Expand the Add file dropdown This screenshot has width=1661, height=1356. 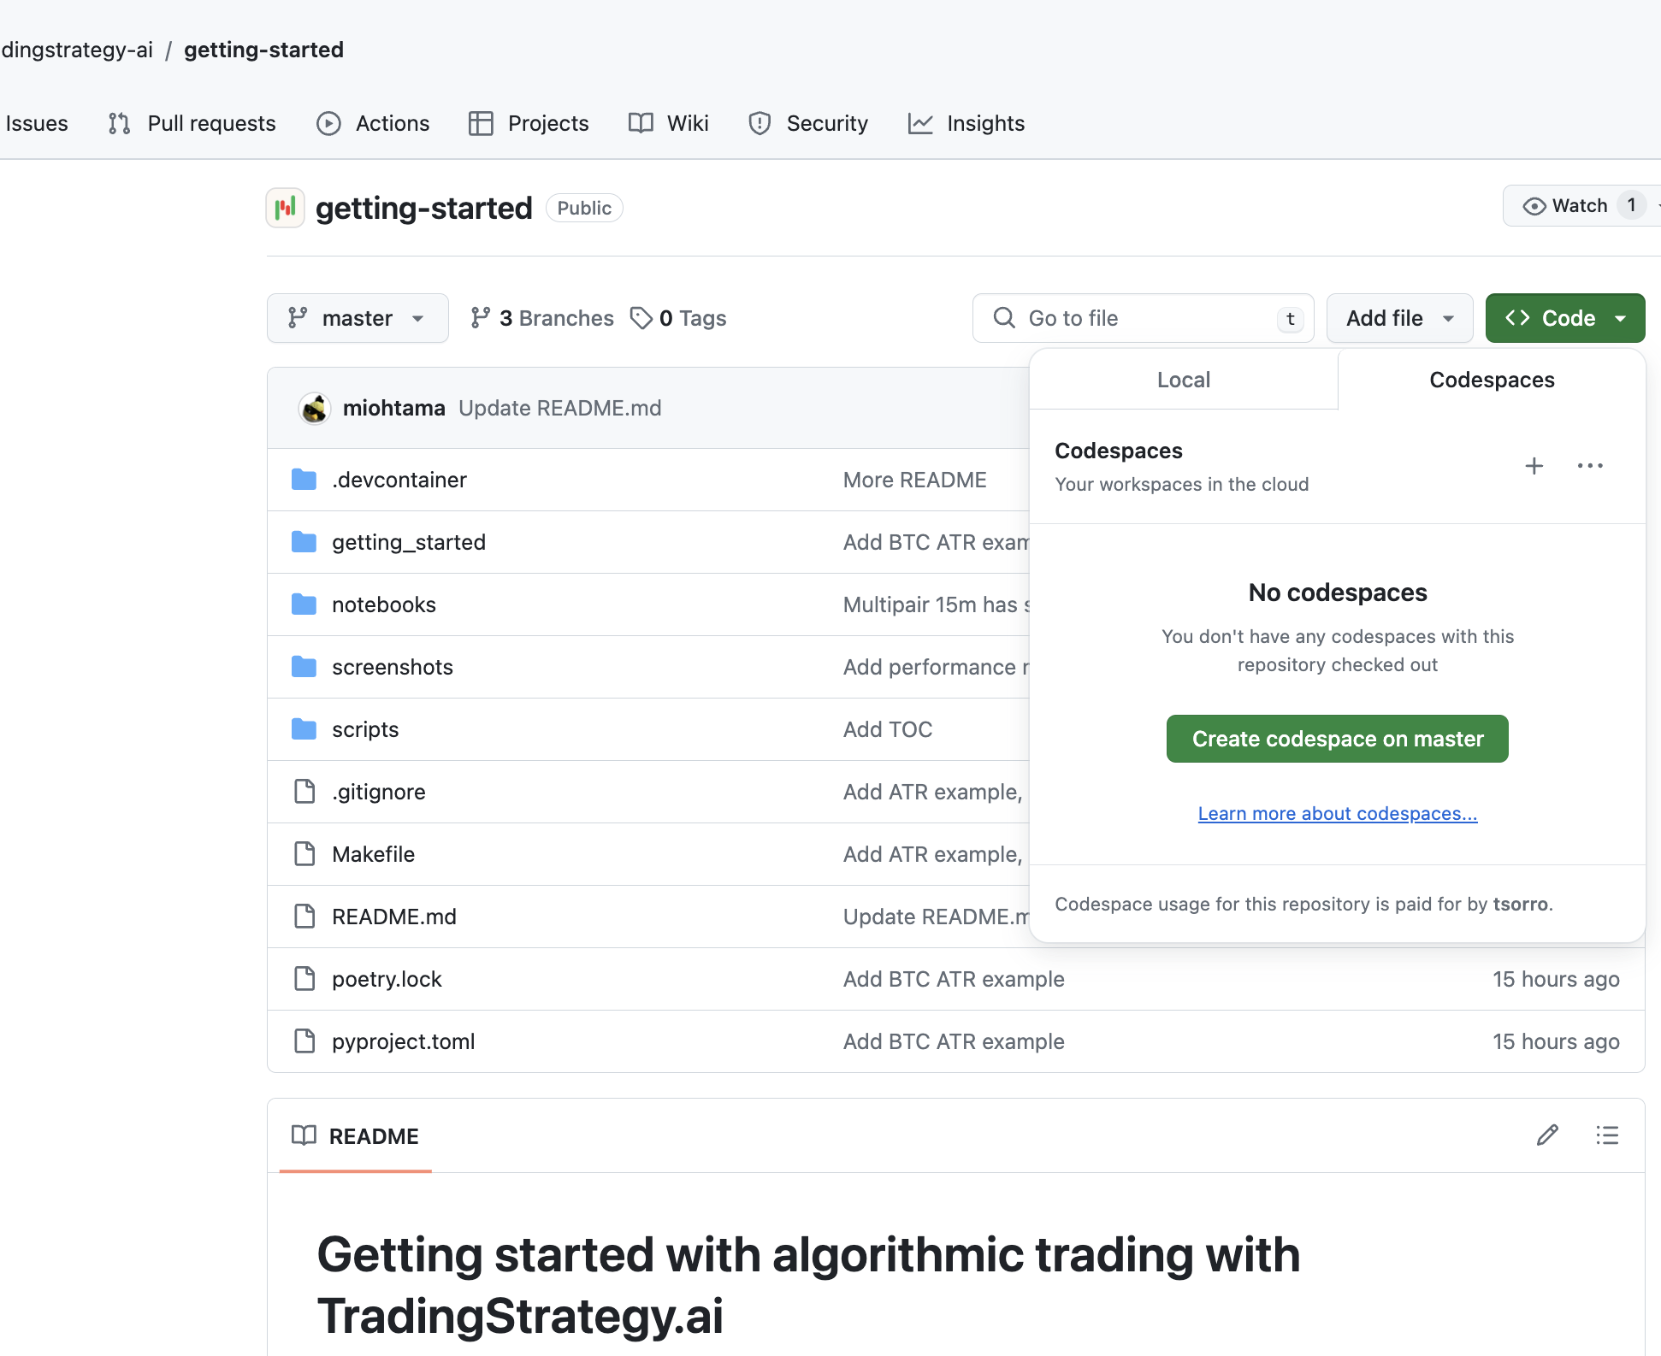[x=1399, y=318]
